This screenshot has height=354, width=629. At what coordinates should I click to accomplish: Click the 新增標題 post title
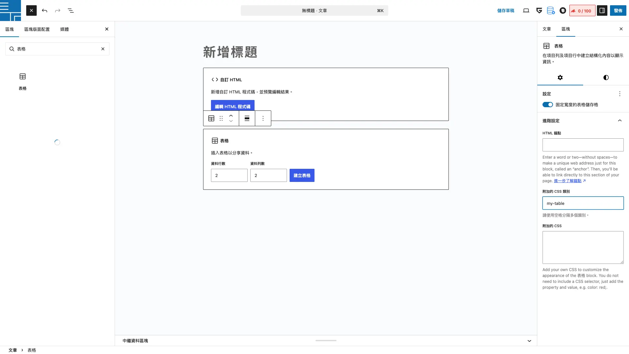(x=230, y=52)
